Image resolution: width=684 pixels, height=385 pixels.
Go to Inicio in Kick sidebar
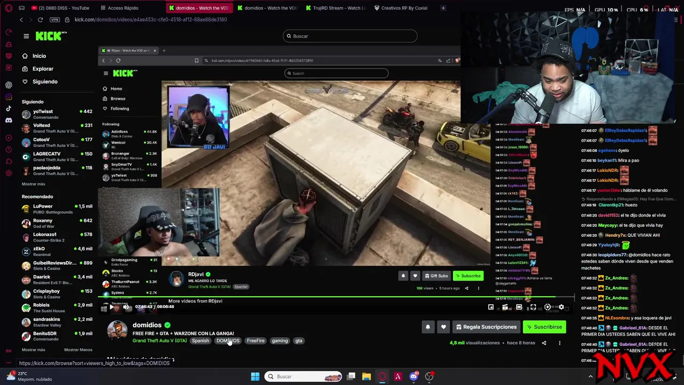click(x=34, y=56)
